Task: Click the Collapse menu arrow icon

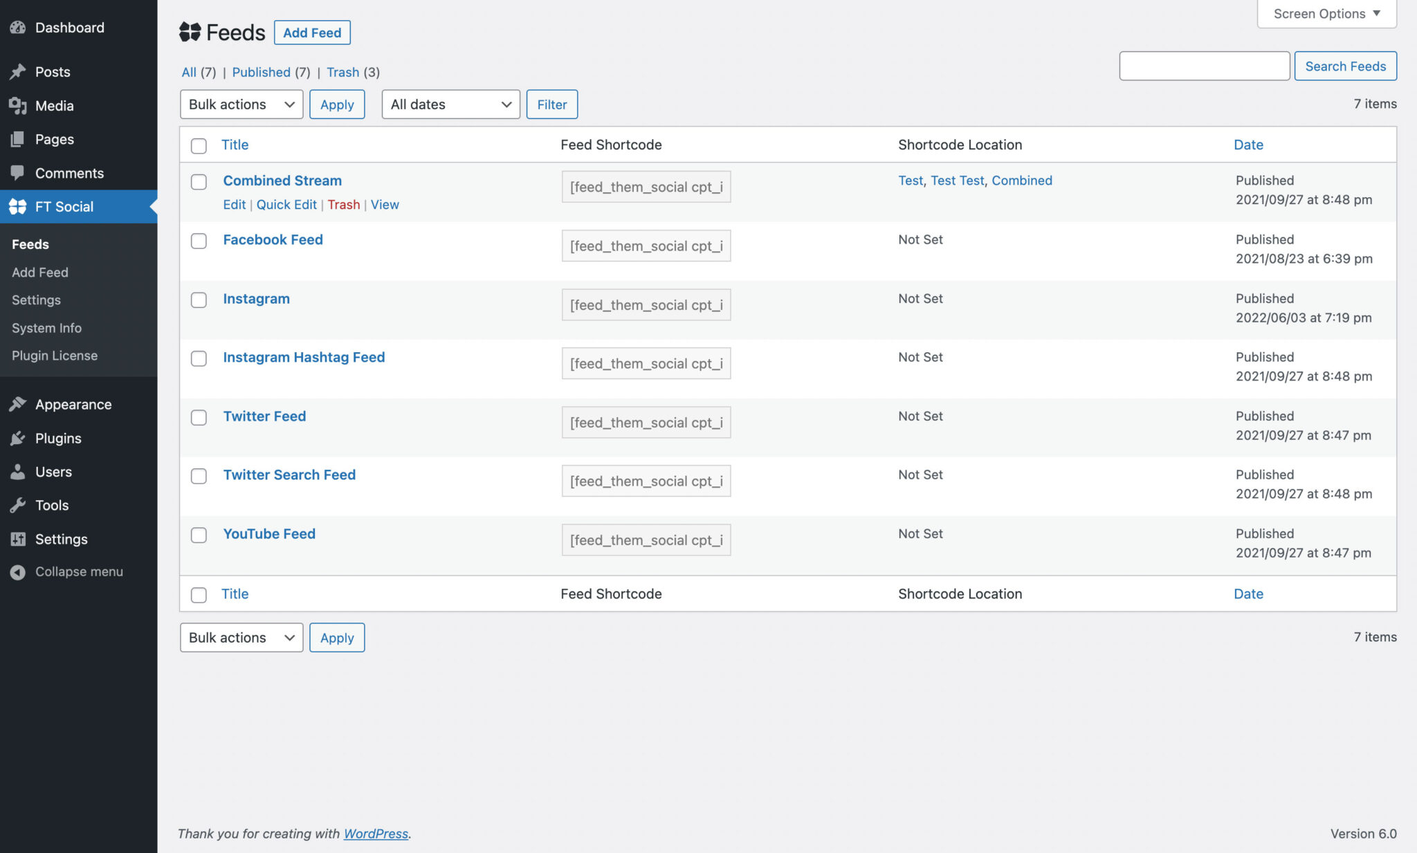Action: click(x=18, y=572)
